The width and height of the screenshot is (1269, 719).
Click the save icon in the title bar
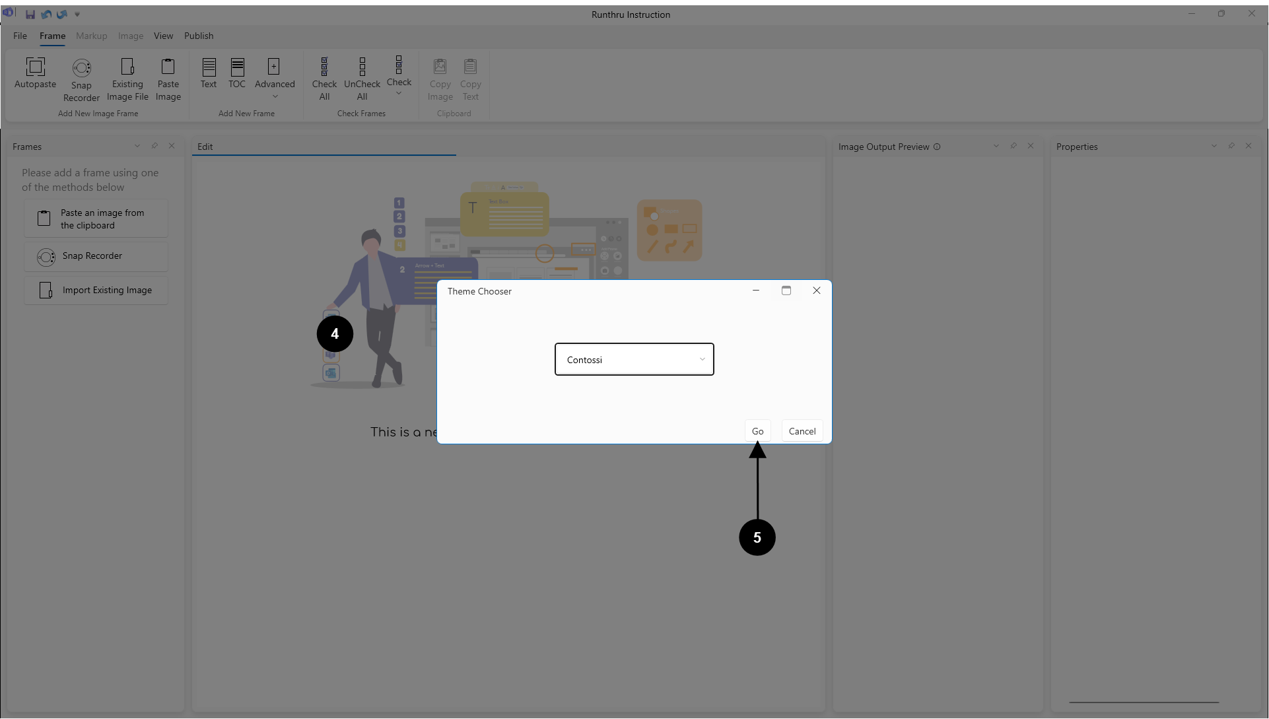click(30, 14)
